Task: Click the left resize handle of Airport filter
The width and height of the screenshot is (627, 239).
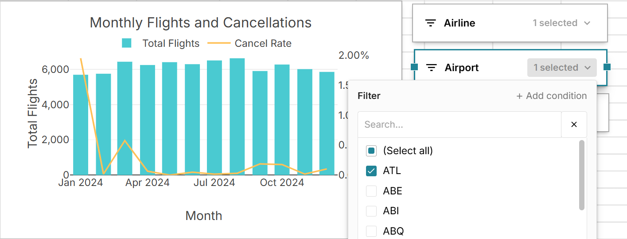Action: coord(414,67)
